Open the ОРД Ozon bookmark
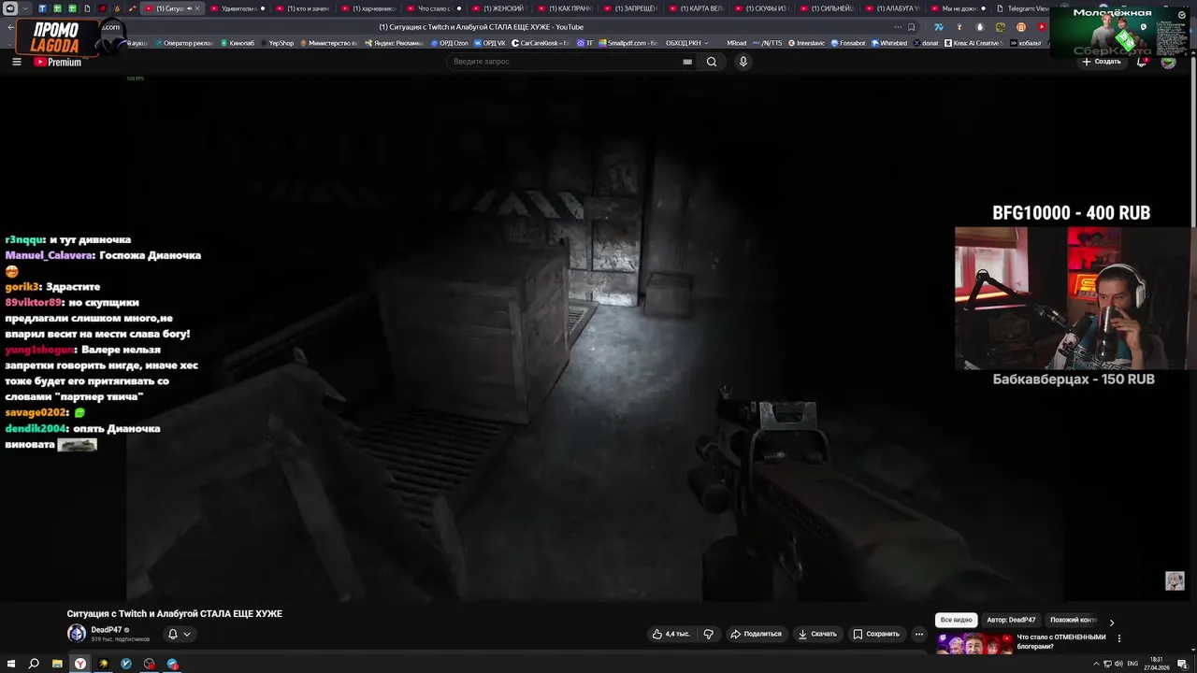1197x673 pixels. tap(449, 43)
